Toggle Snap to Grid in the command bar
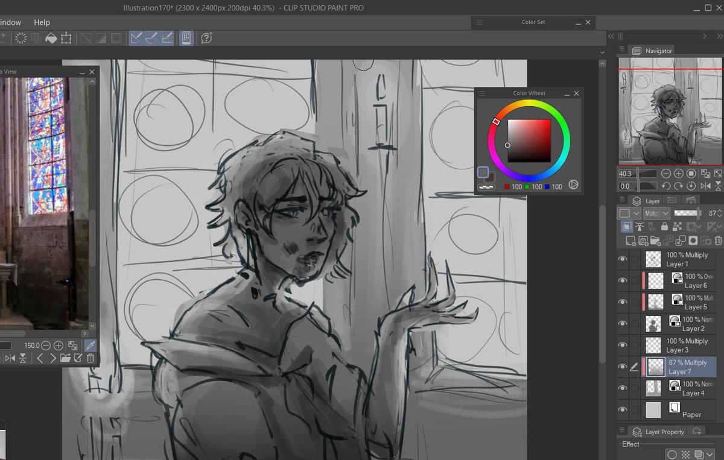 168,38
